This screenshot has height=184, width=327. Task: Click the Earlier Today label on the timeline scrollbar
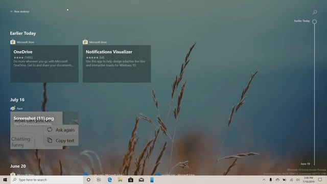[x=302, y=21]
